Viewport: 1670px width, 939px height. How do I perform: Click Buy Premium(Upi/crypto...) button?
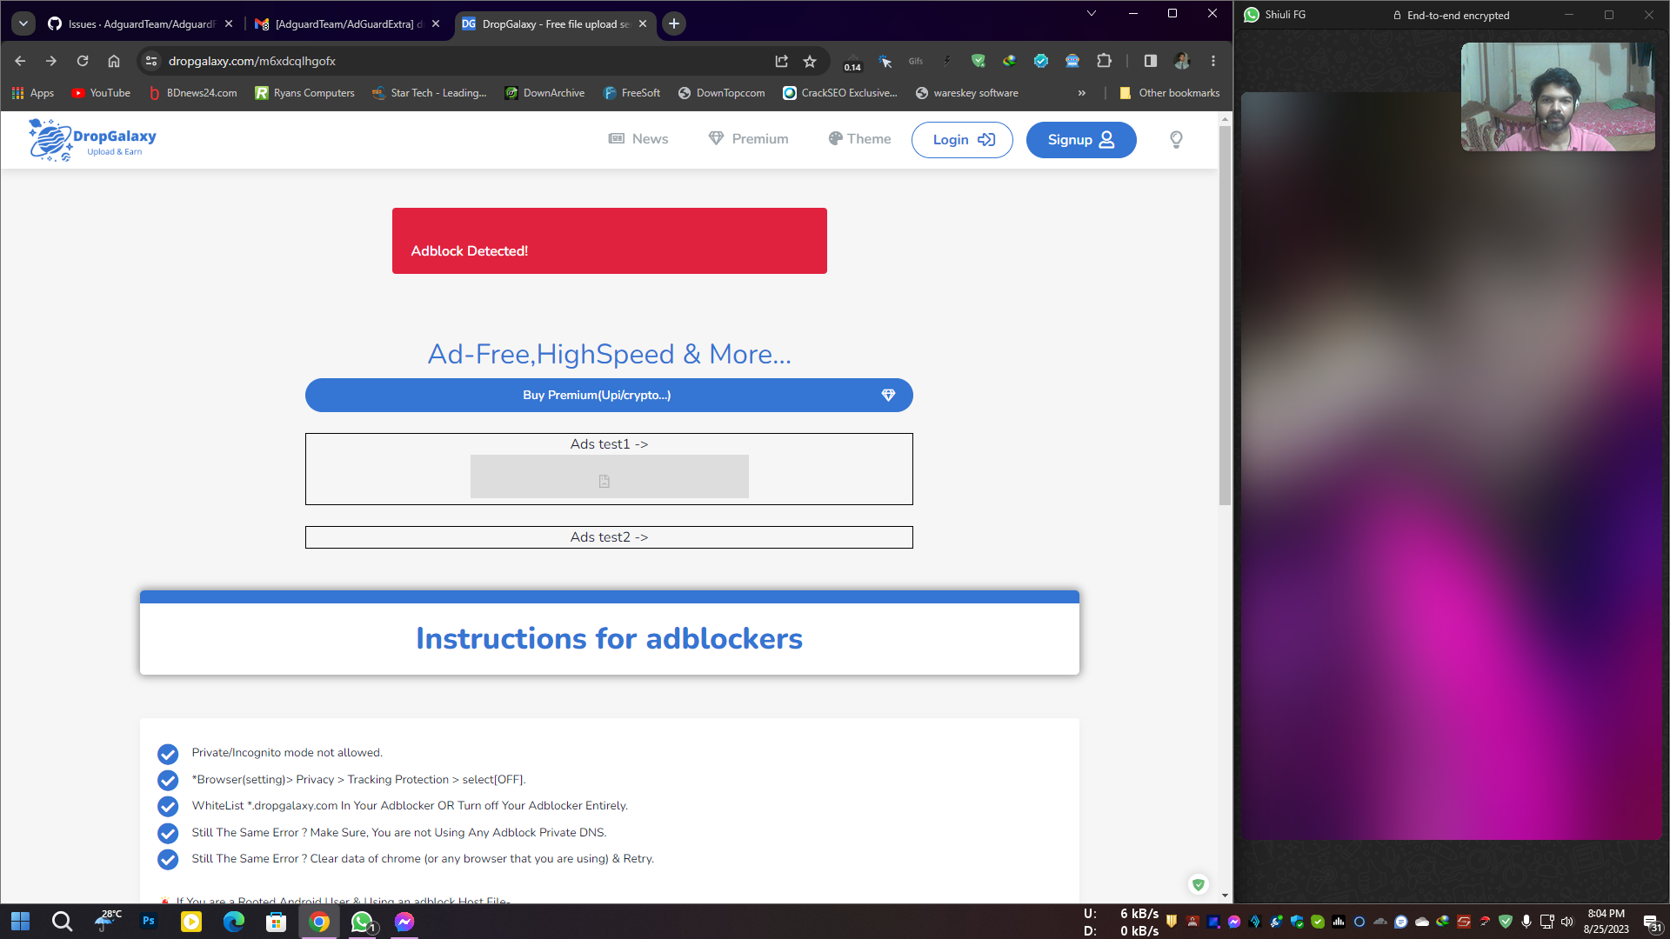click(608, 395)
